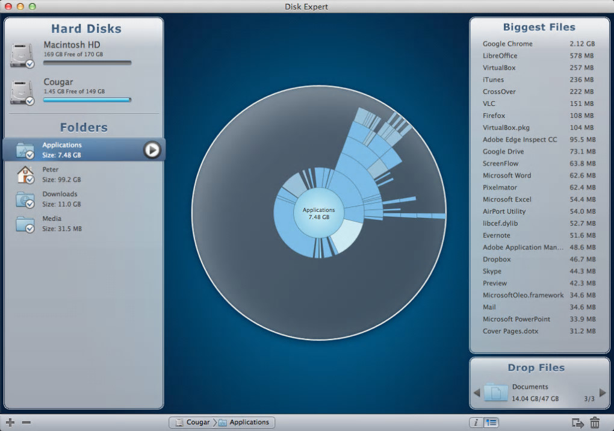Viewport: 614px width, 431px height.
Task: Remove a folder with the minus button
Action: coord(26,423)
